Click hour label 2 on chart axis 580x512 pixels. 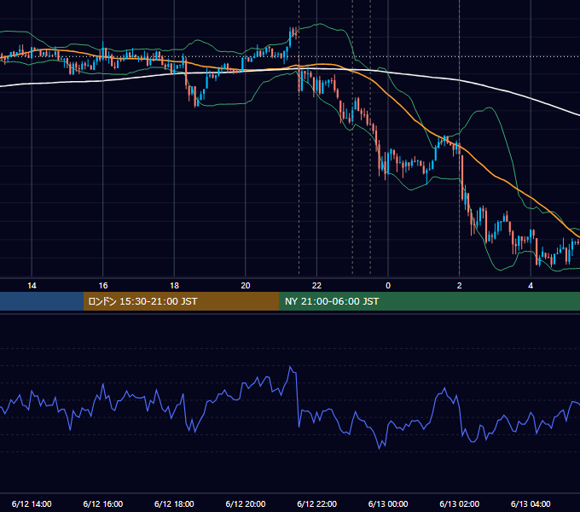(460, 286)
